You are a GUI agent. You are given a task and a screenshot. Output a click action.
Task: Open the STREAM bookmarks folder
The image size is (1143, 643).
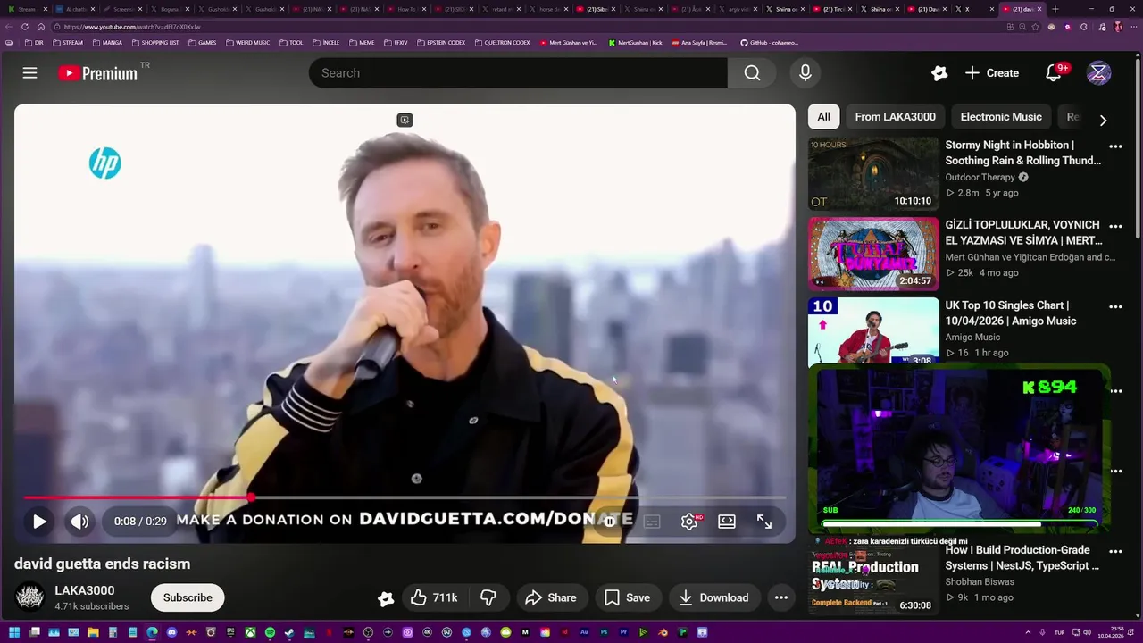click(x=68, y=43)
